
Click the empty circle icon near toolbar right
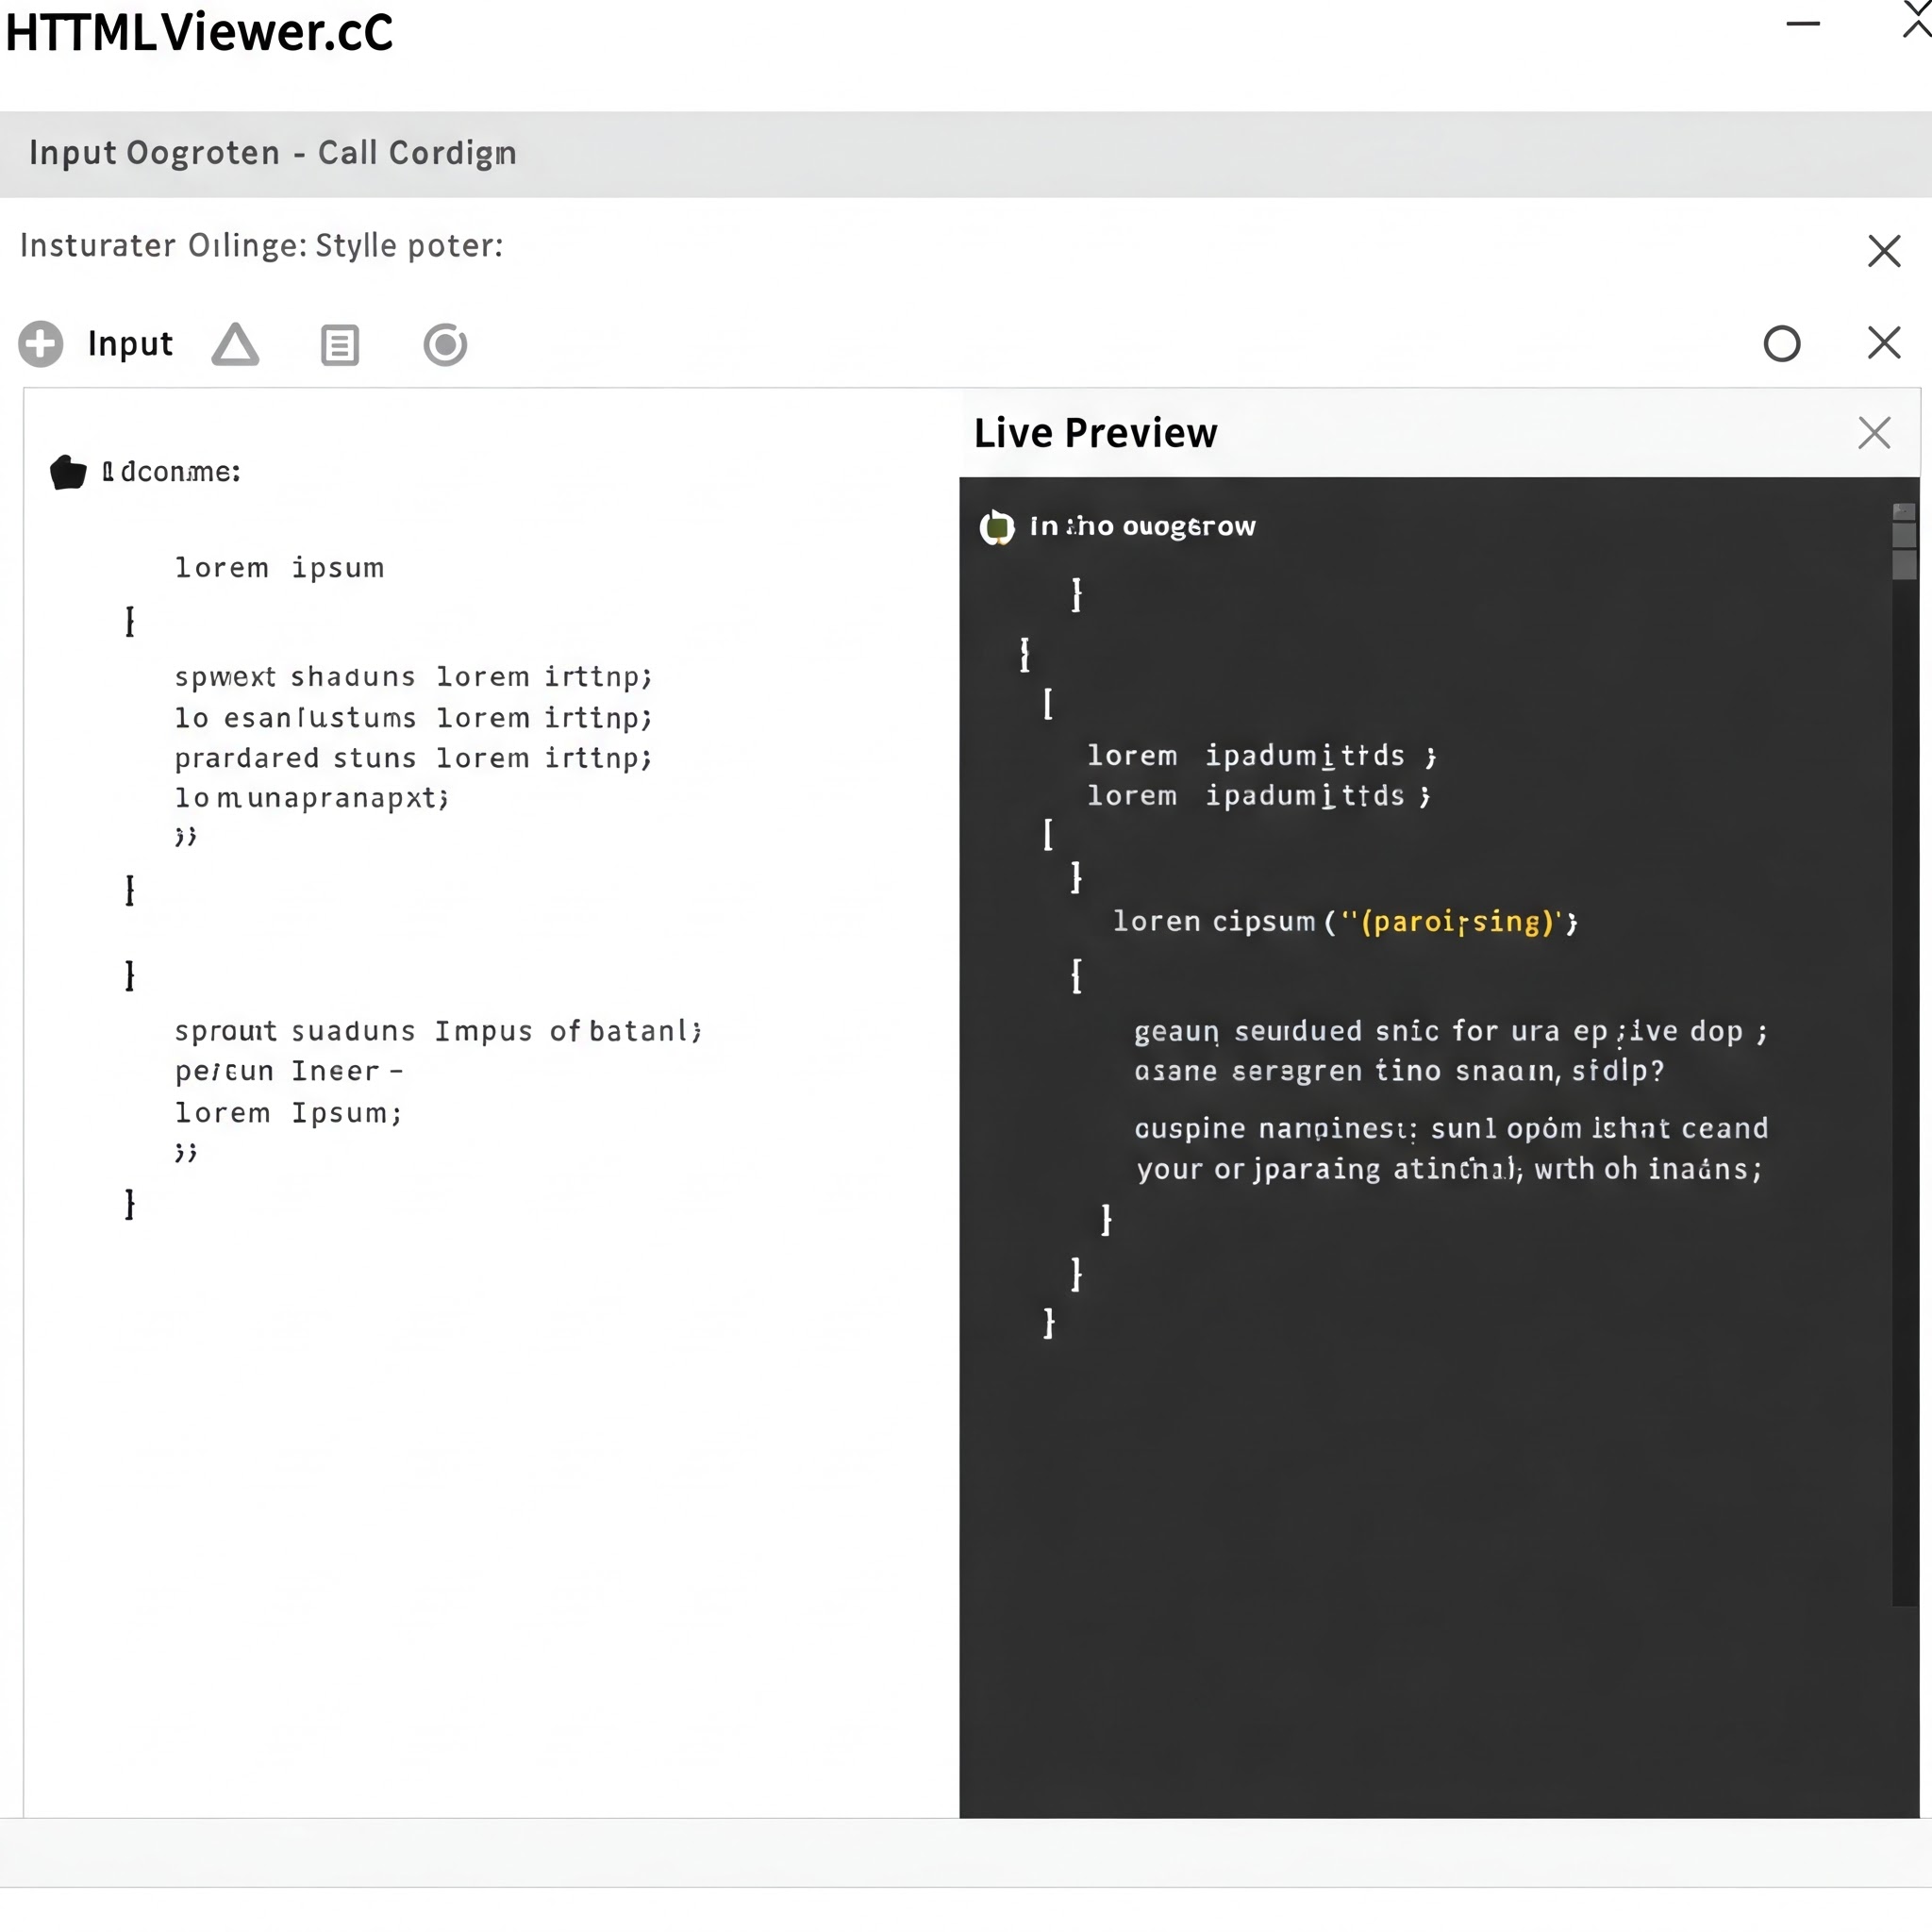[x=1781, y=344]
